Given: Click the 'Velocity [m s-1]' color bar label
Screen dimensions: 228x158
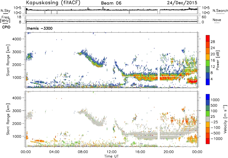Looking at the screenshot, I should (225, 119).
